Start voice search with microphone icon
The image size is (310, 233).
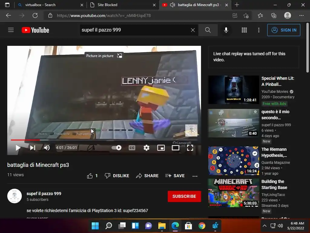pyautogui.click(x=226, y=30)
